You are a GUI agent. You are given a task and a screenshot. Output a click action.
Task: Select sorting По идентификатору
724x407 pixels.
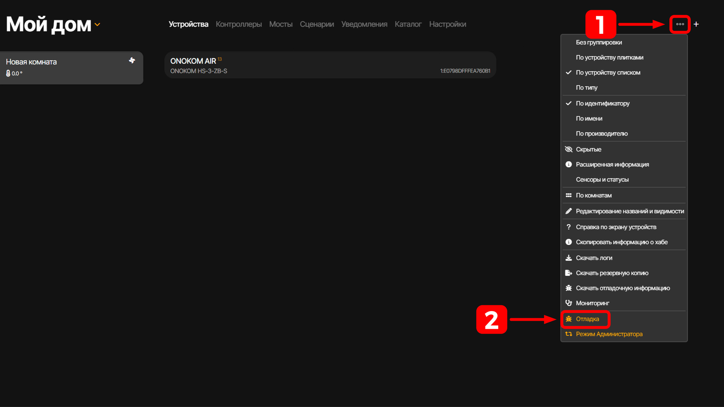(602, 104)
